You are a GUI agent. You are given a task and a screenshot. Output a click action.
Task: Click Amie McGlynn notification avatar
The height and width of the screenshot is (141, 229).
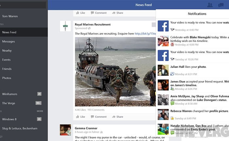[163, 100]
